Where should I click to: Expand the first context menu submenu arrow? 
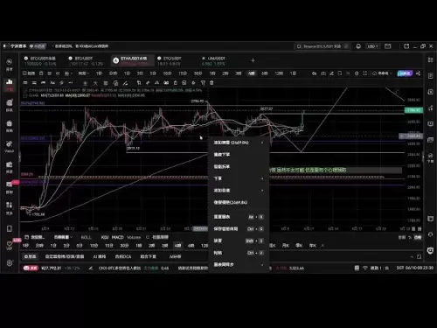point(262,143)
